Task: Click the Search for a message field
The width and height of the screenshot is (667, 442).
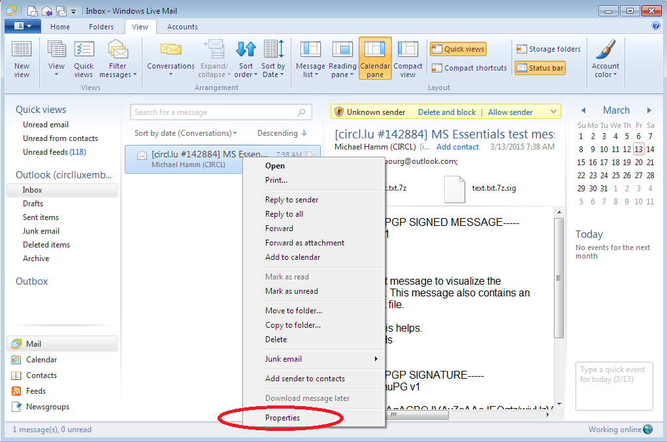Action: point(214,112)
